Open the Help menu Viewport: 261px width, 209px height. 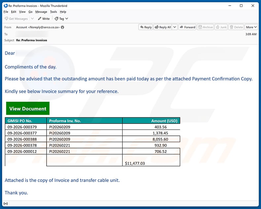(x=63, y=12)
